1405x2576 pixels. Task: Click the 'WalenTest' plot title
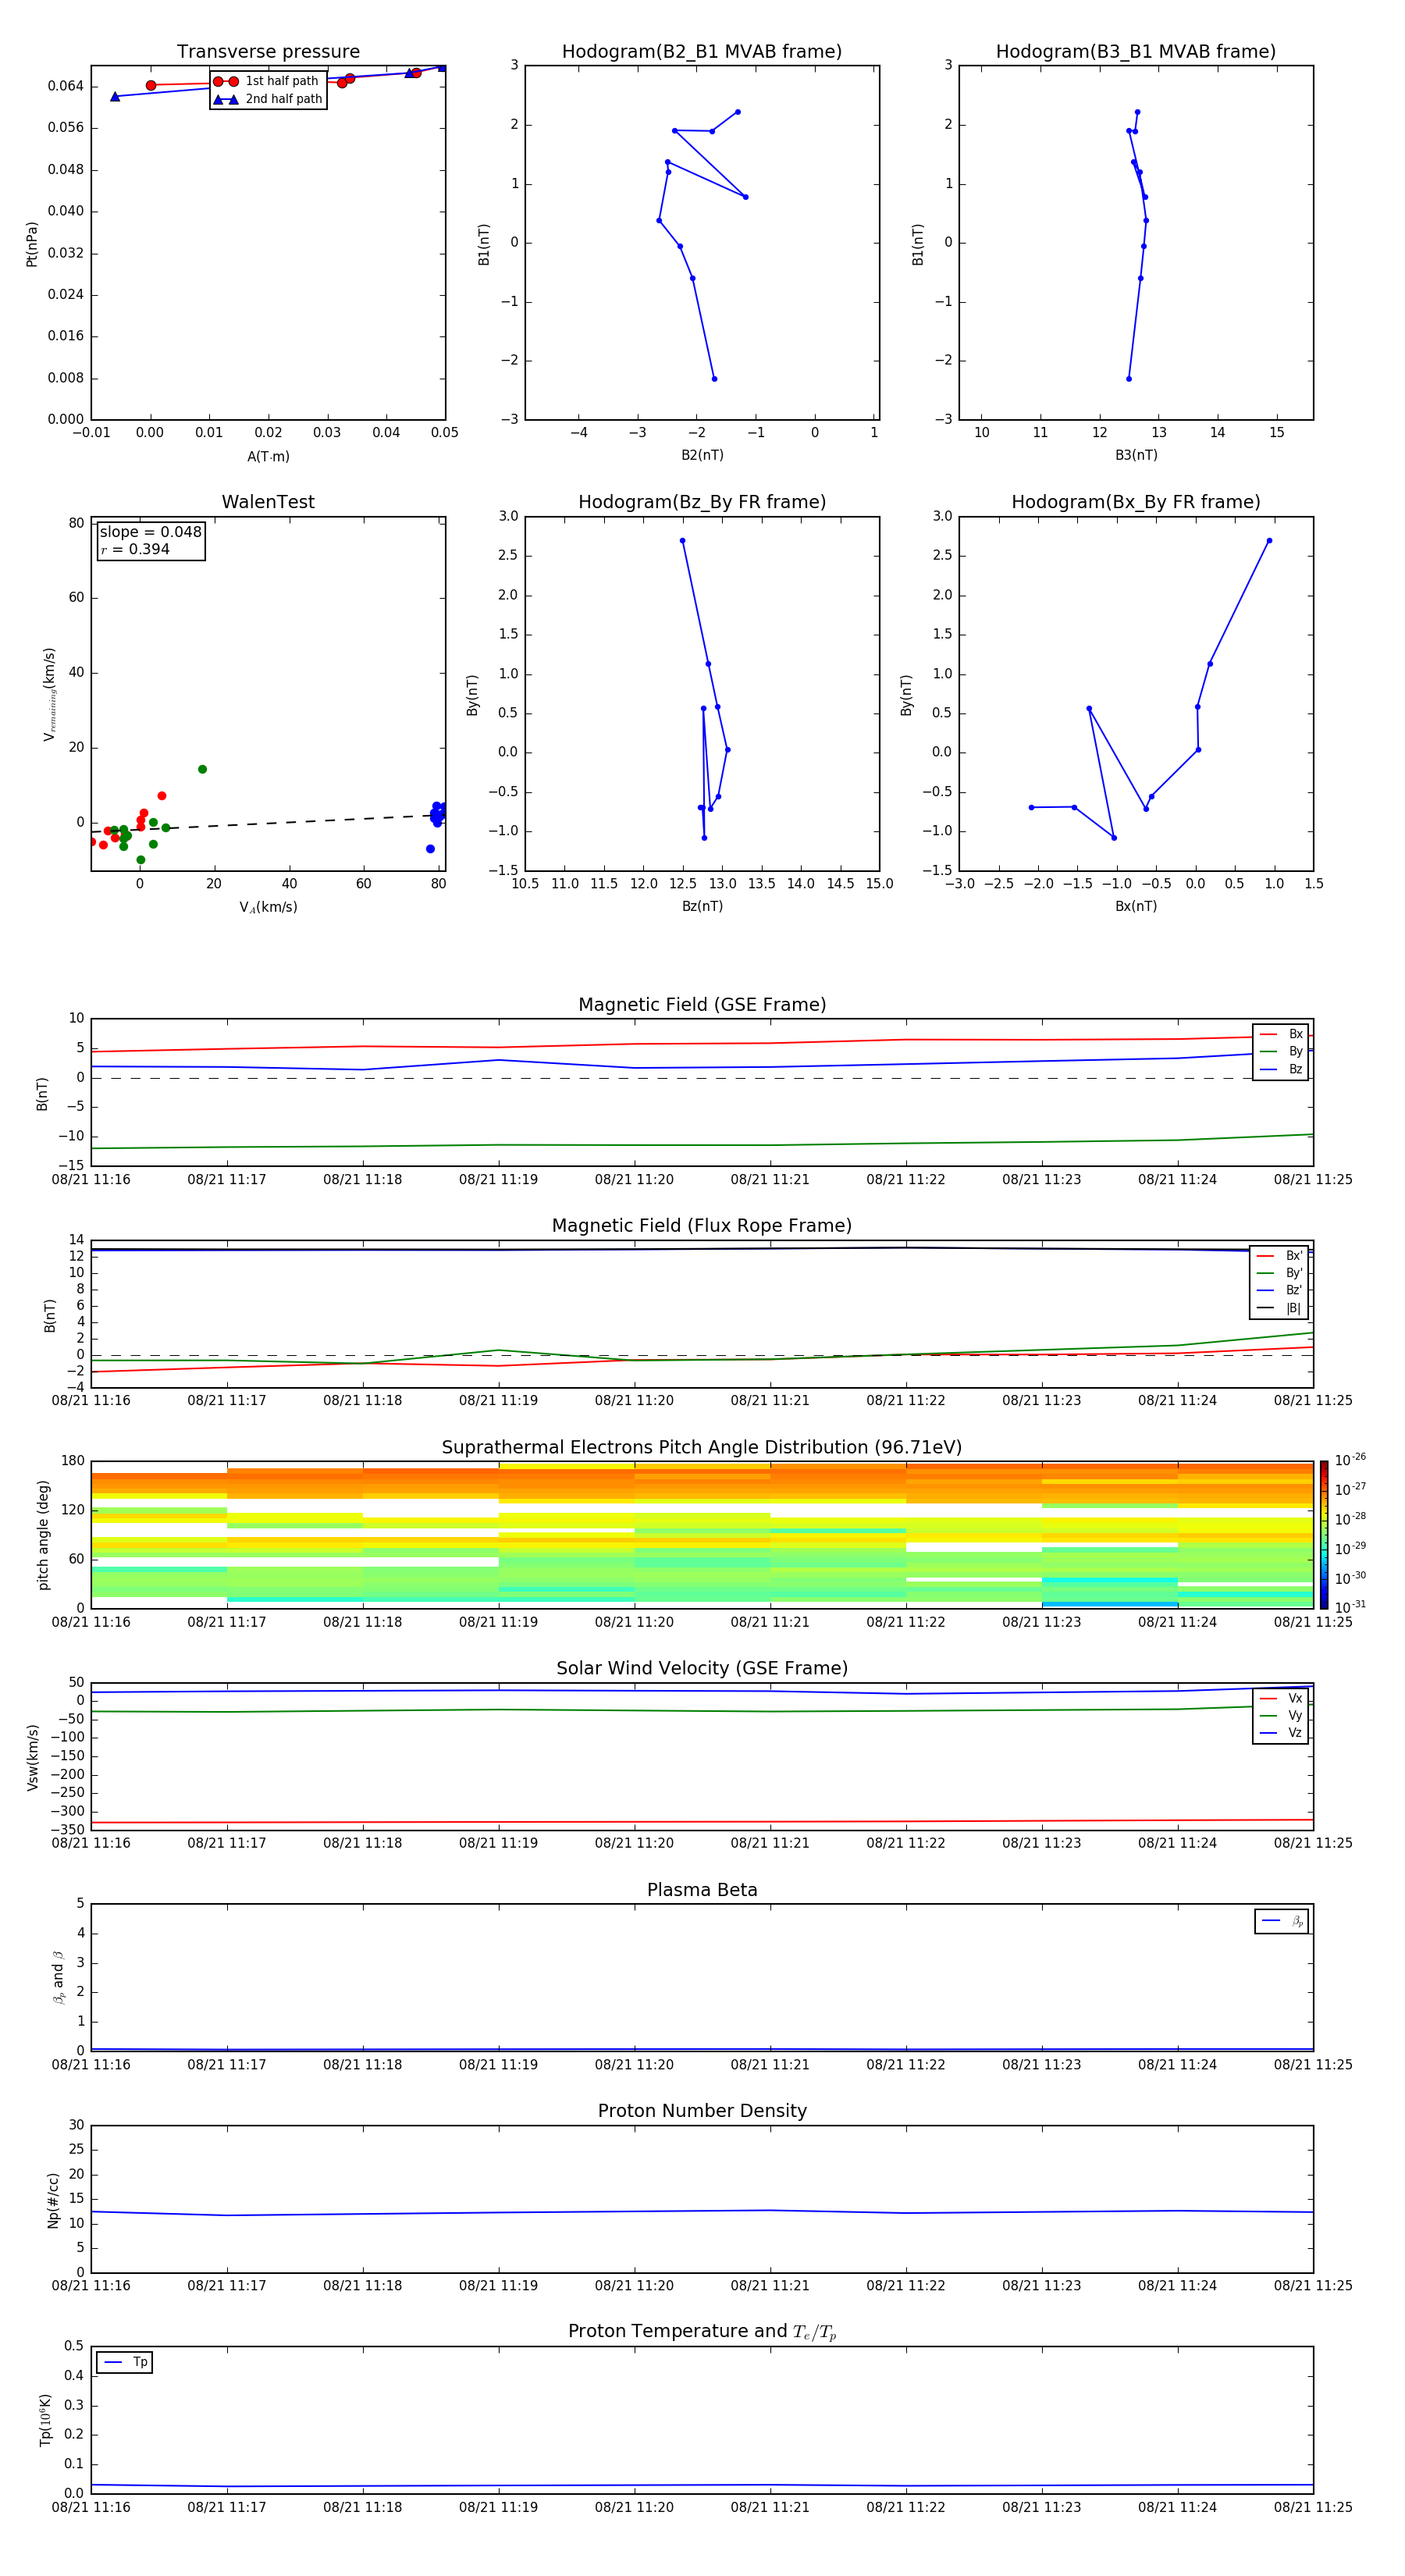268,502
